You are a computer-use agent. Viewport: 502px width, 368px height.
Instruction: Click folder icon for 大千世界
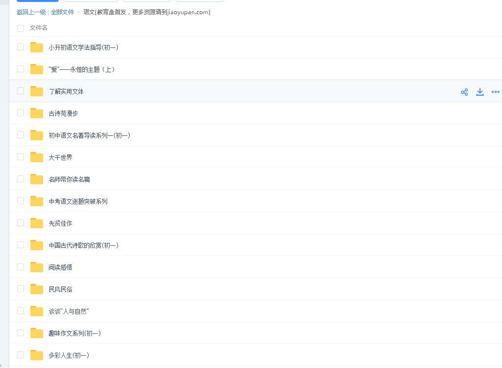[x=37, y=157]
